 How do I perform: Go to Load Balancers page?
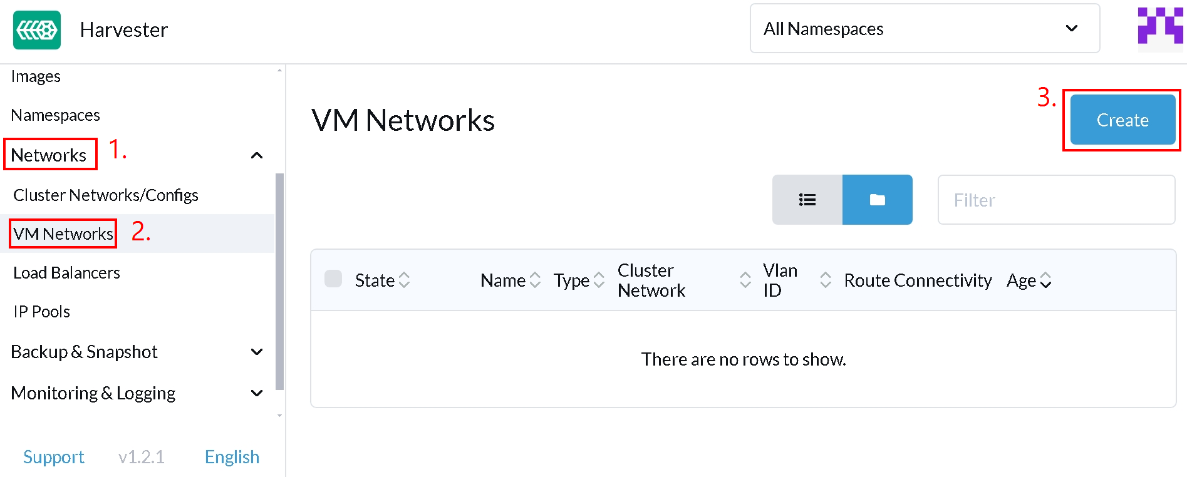[67, 273]
